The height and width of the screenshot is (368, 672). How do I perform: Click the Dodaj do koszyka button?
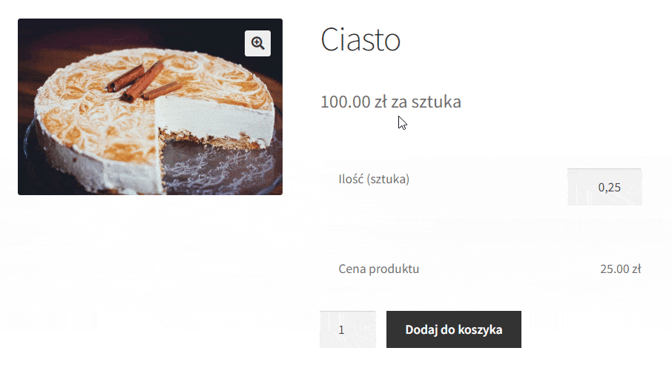454,329
